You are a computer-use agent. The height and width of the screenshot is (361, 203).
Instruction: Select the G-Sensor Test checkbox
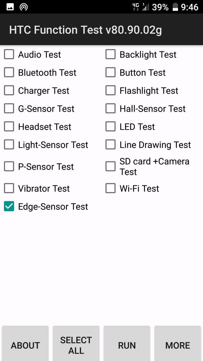point(9,109)
